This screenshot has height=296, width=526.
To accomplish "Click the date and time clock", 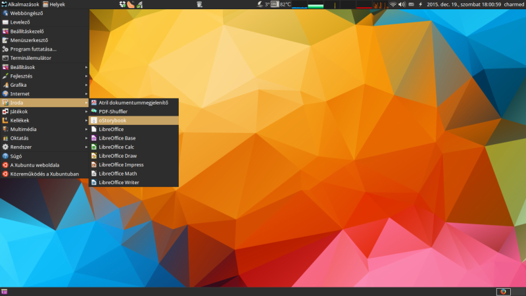I will point(464,5).
